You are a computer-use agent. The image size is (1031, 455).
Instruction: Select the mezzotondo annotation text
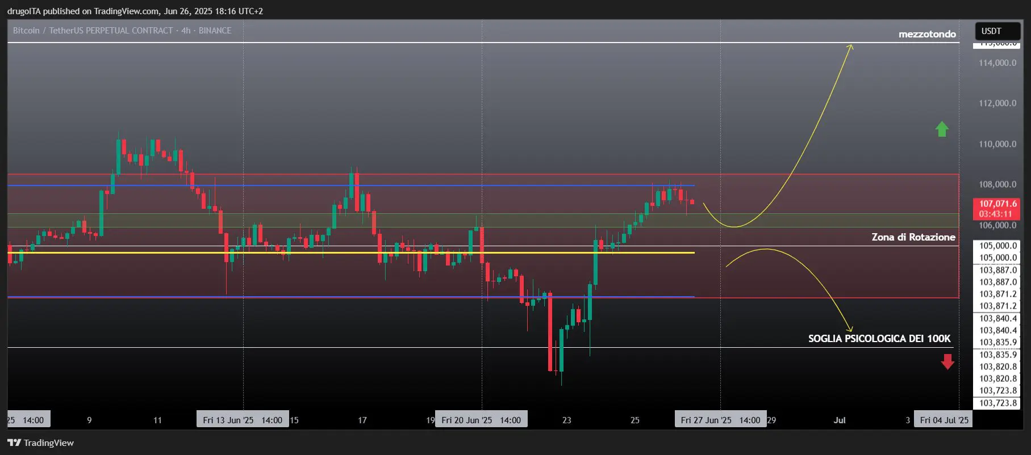pyautogui.click(x=927, y=34)
